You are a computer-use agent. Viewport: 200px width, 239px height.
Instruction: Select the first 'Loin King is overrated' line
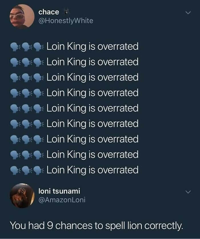(x=93, y=47)
